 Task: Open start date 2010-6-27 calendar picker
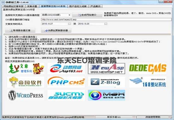[69, 24]
